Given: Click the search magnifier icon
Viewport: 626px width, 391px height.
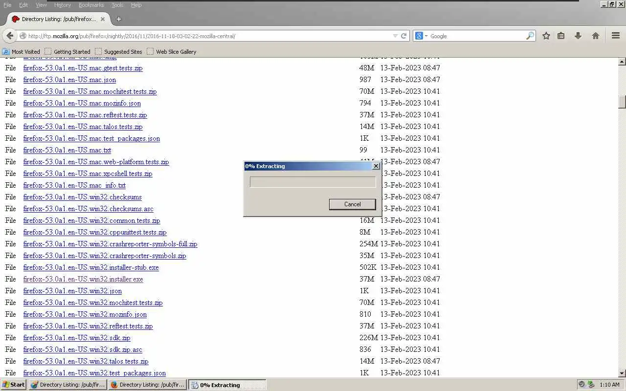Looking at the screenshot, I should (x=530, y=36).
